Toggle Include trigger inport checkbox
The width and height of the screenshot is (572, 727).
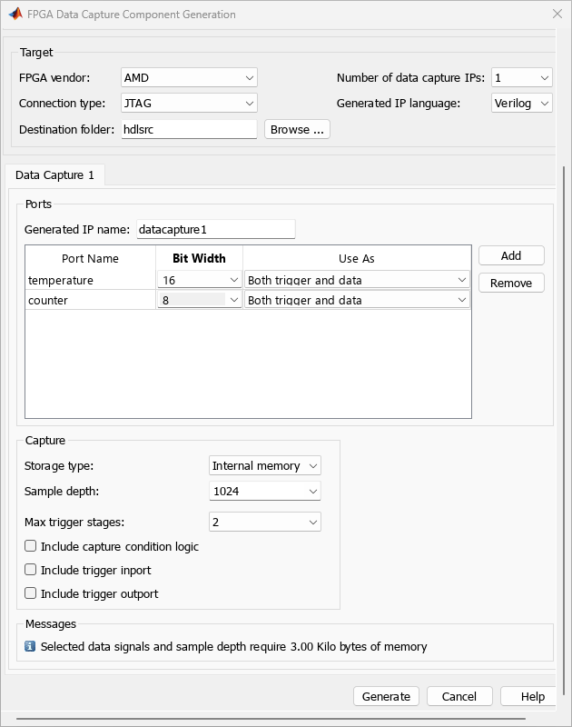point(31,571)
